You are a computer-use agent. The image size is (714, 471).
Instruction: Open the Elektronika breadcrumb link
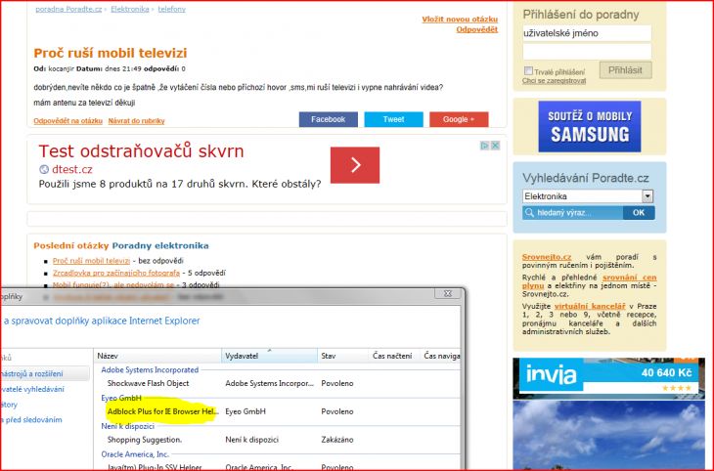pos(130,9)
